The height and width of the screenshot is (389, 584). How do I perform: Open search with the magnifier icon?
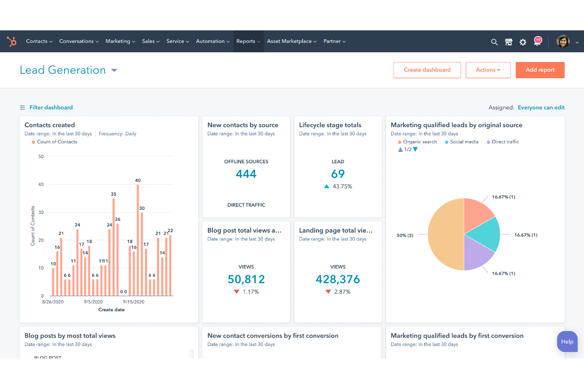(494, 42)
